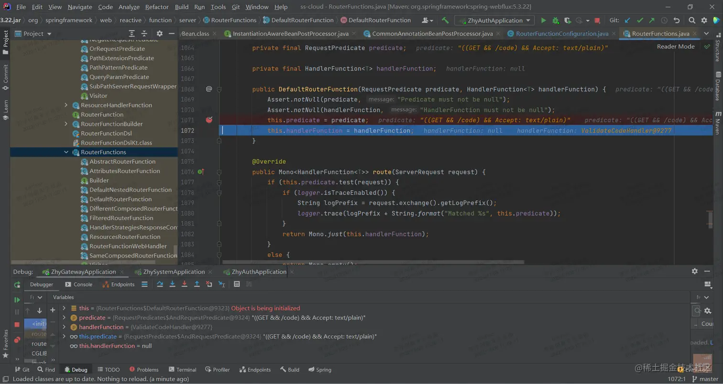
Task: Open the Terminal tool window
Action: [x=182, y=370]
